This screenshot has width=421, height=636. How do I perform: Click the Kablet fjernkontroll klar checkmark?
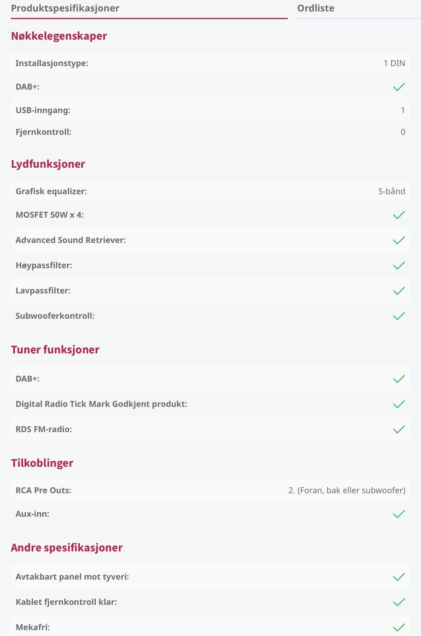[x=399, y=602]
